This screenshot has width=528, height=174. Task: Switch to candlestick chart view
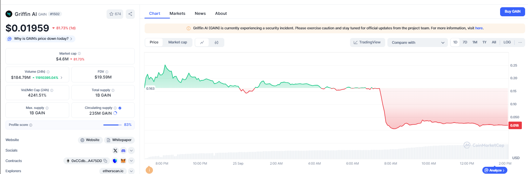[x=217, y=42]
